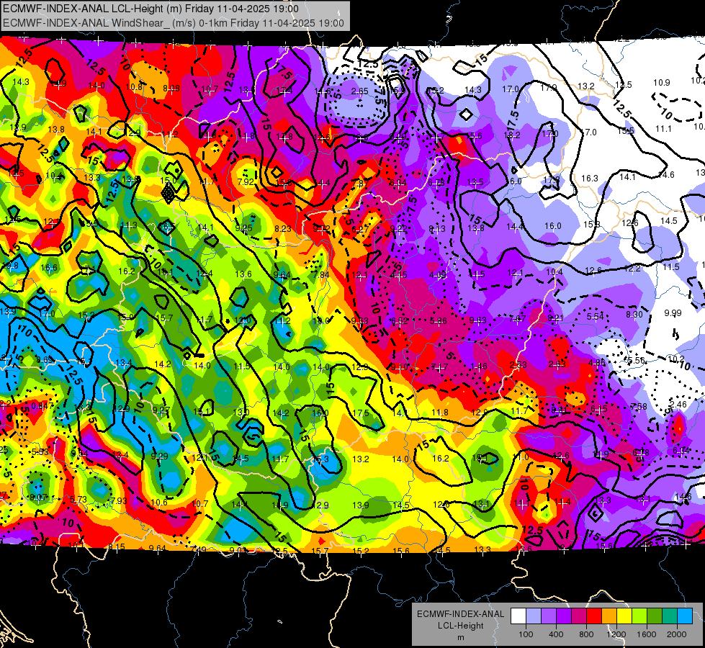The height and width of the screenshot is (648, 705).
Task: Click the legend LCL-Height label
Action: pyautogui.click(x=460, y=626)
